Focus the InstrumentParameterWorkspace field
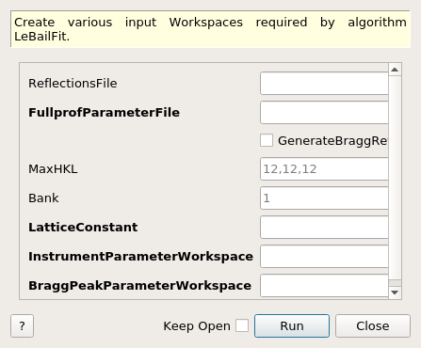Image resolution: width=421 pixels, height=348 pixels. click(x=324, y=256)
